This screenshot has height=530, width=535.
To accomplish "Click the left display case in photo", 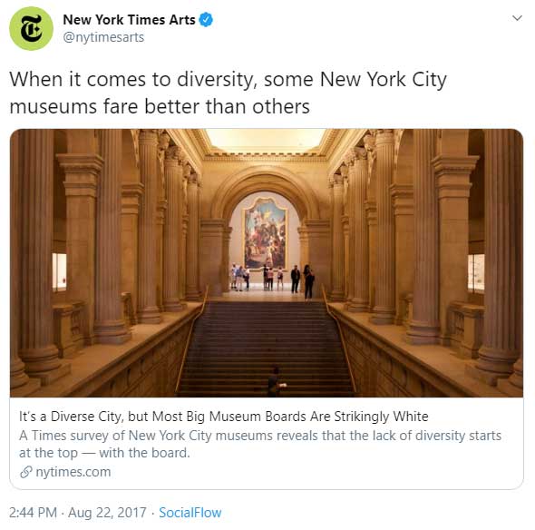I will [59, 272].
